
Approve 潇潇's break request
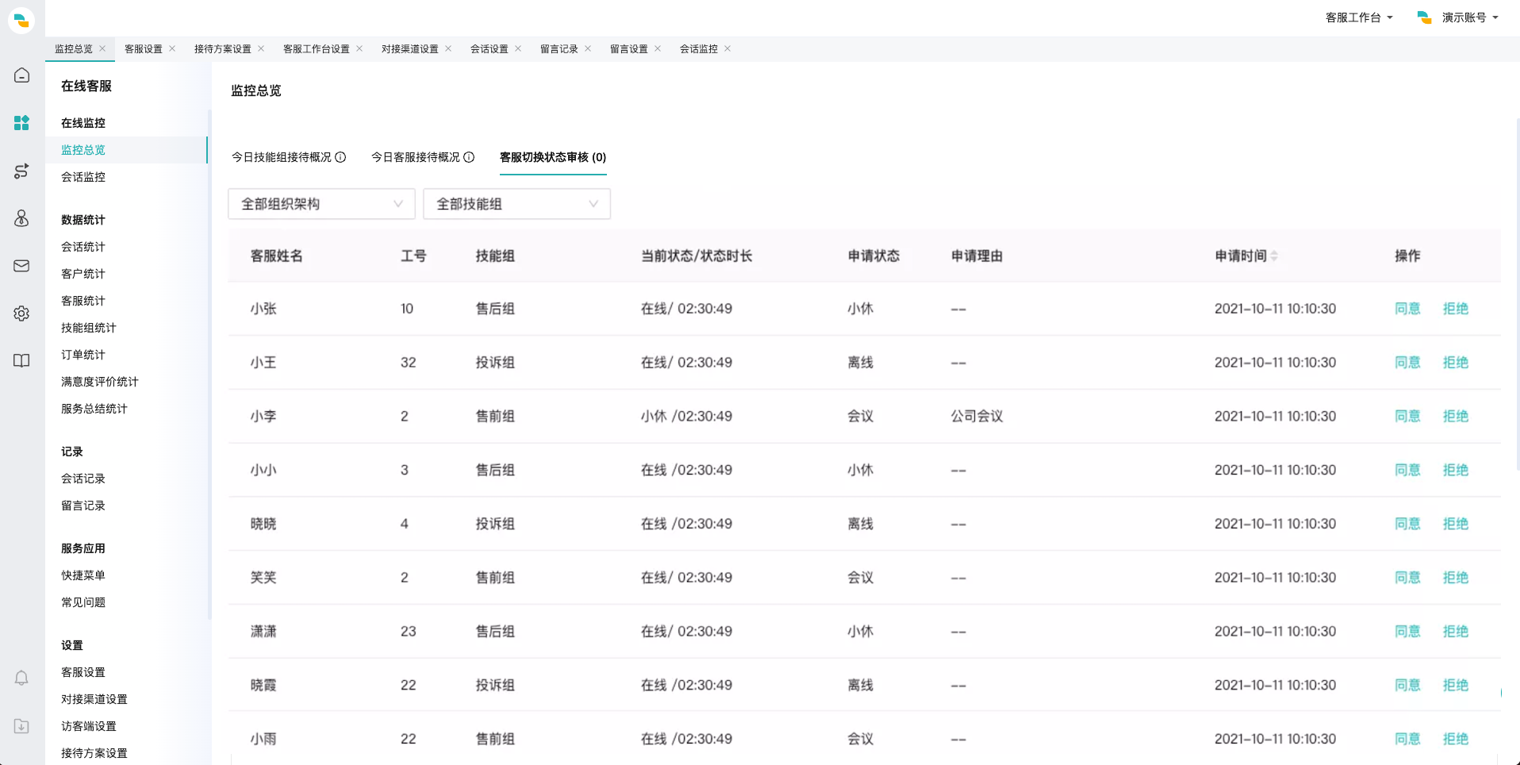coord(1407,632)
